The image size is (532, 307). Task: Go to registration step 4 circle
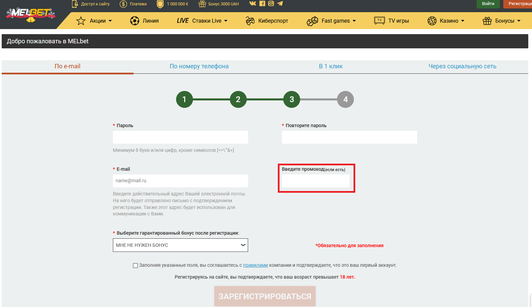[345, 99]
